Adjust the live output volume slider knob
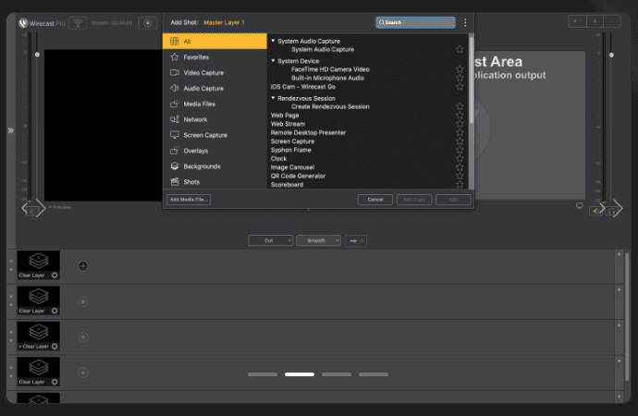This screenshot has width=638, height=416. (611, 55)
